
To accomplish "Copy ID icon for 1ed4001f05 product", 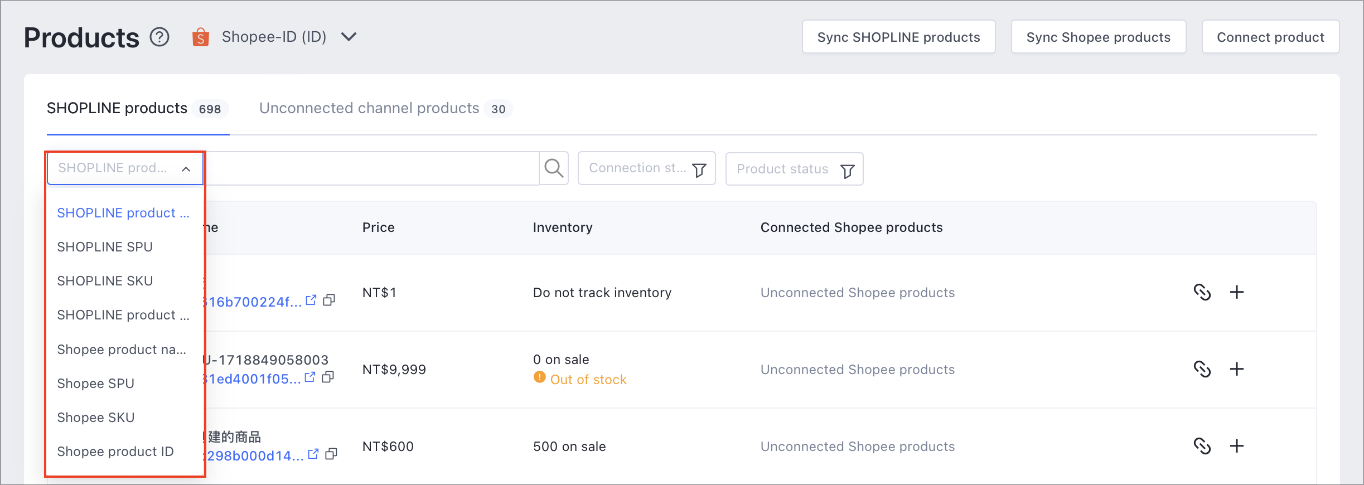I will point(328,377).
